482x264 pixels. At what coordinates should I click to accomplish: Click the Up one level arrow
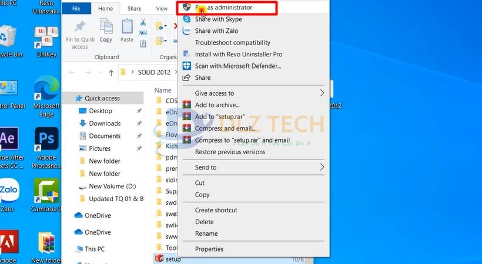pyautogui.click(x=111, y=73)
